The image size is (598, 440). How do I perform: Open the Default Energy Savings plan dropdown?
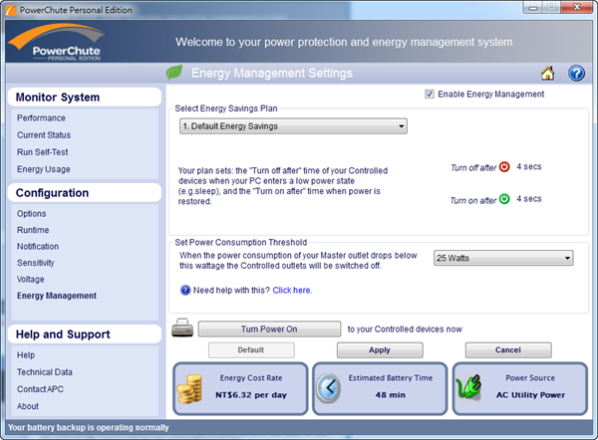tap(292, 126)
